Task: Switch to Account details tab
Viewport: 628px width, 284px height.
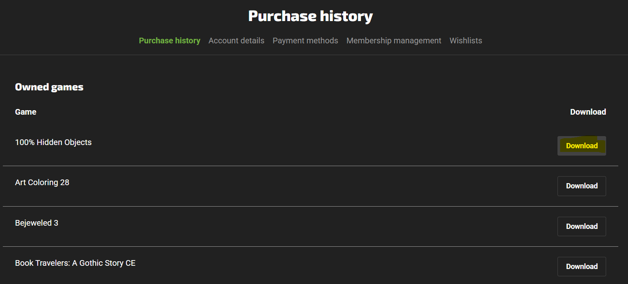Action: (x=236, y=41)
